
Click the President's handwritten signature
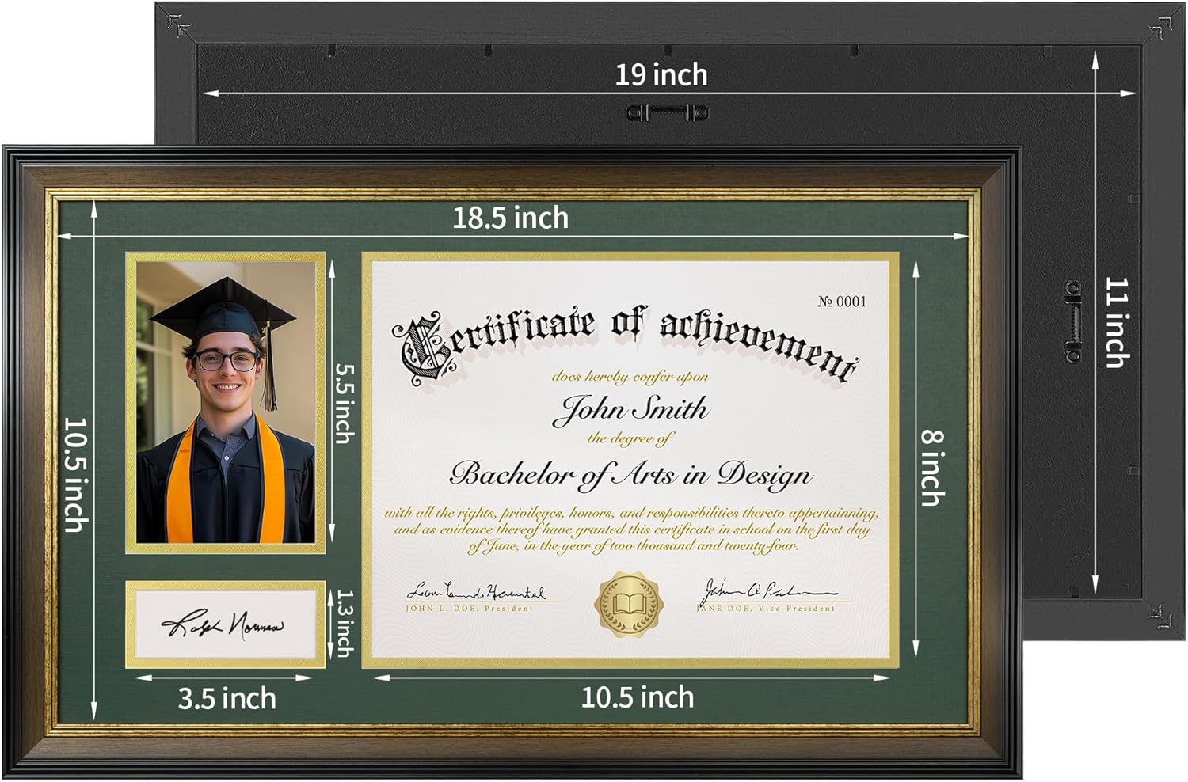476,591
